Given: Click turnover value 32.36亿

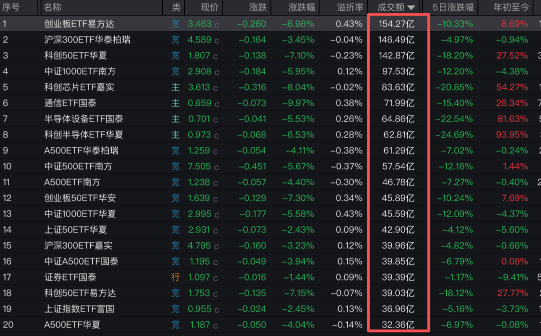Looking at the screenshot, I should 398,324.
